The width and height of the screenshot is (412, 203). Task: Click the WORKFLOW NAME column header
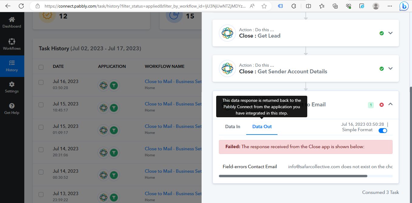coord(165,66)
